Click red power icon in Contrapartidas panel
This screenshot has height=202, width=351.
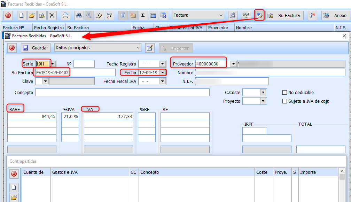coord(14,173)
